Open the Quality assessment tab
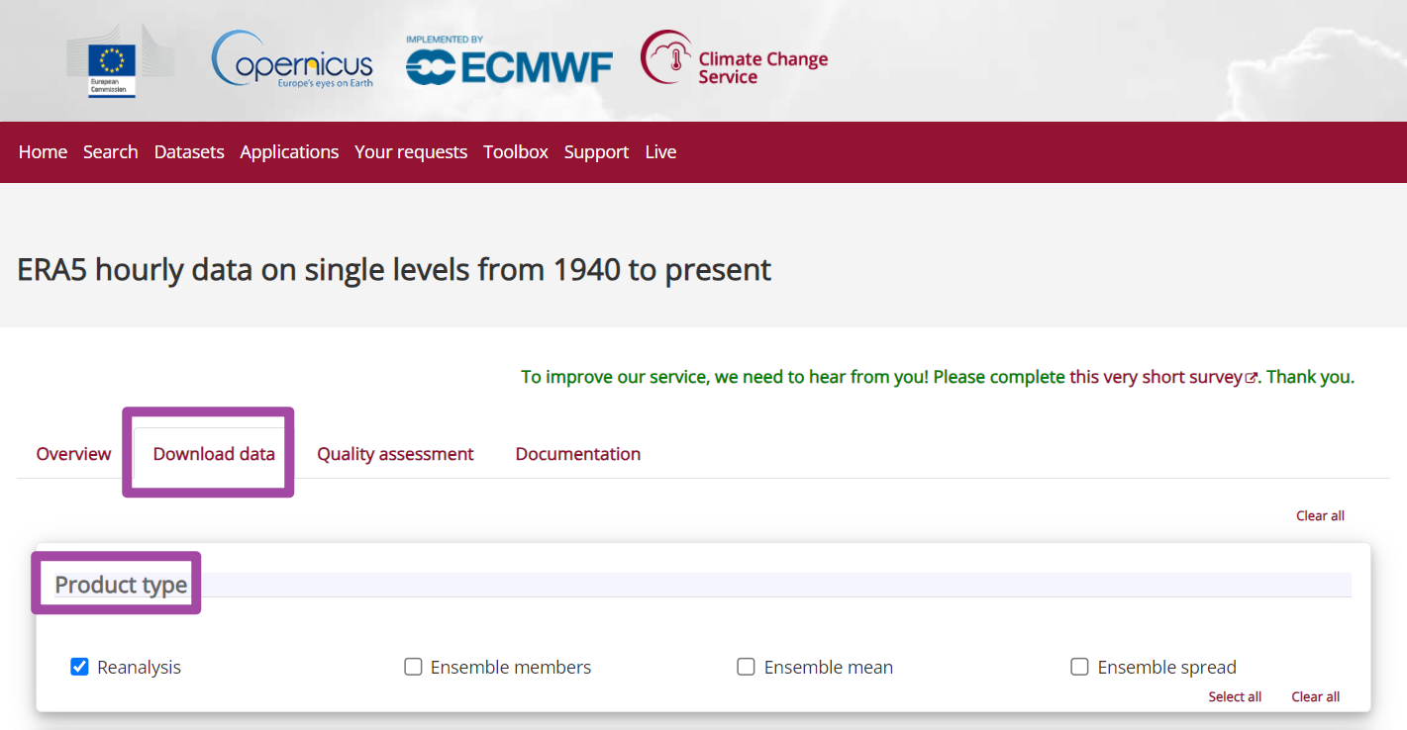Image resolution: width=1407 pixels, height=730 pixels. coord(395,454)
